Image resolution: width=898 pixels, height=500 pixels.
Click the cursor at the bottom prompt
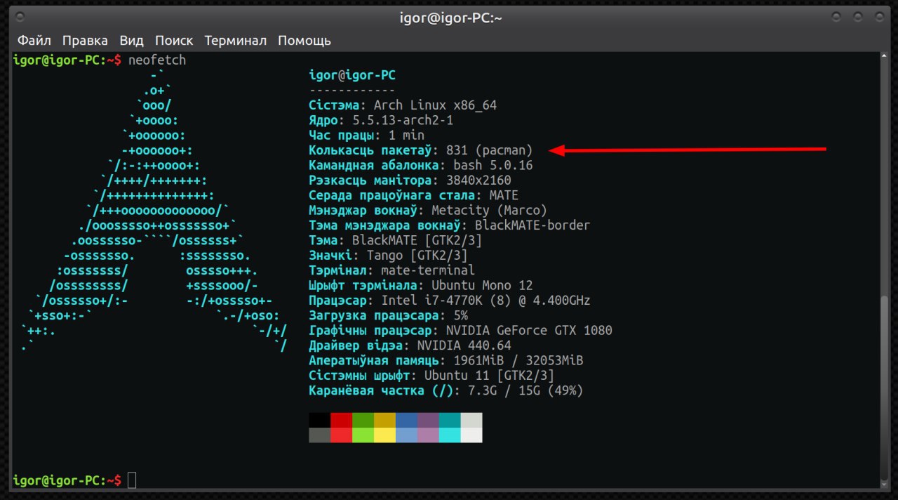(132, 480)
